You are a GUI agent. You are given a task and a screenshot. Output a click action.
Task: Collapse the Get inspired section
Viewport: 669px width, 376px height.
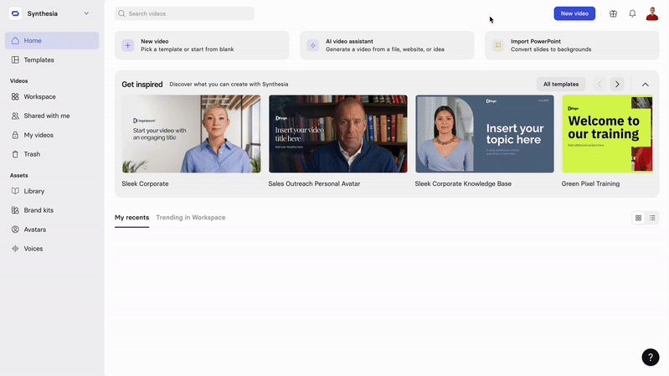645,84
